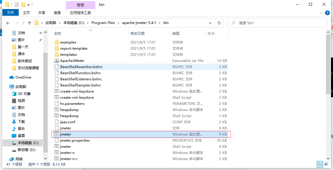Select the 管理 contextual tab header
The height and width of the screenshot is (170, 333).
[x=80, y=5]
